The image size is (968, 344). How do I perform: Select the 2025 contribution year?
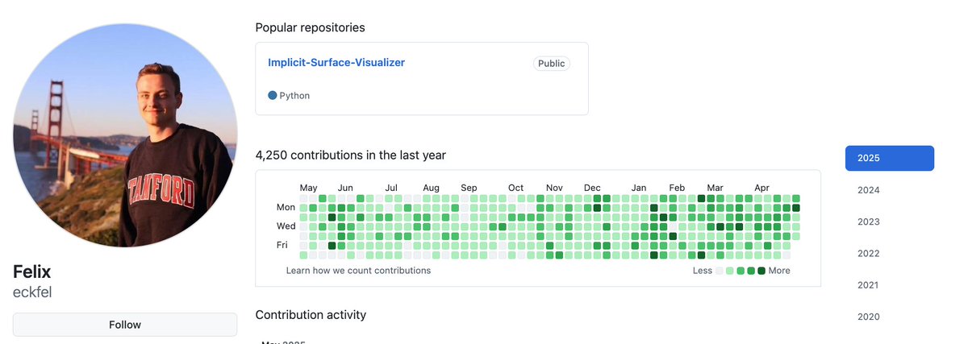point(890,159)
